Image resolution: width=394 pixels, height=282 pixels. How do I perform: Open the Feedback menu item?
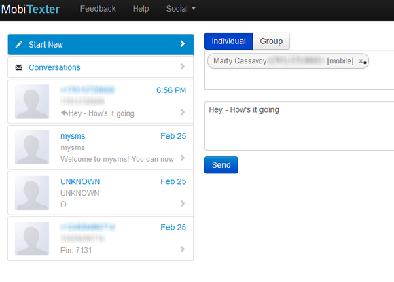(98, 9)
